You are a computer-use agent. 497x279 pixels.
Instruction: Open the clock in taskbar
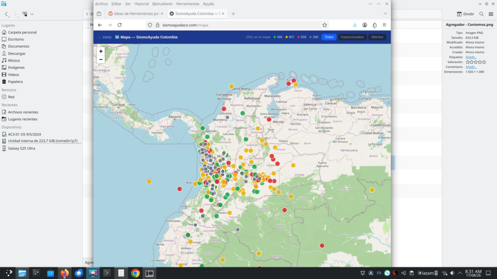[x=473, y=273]
